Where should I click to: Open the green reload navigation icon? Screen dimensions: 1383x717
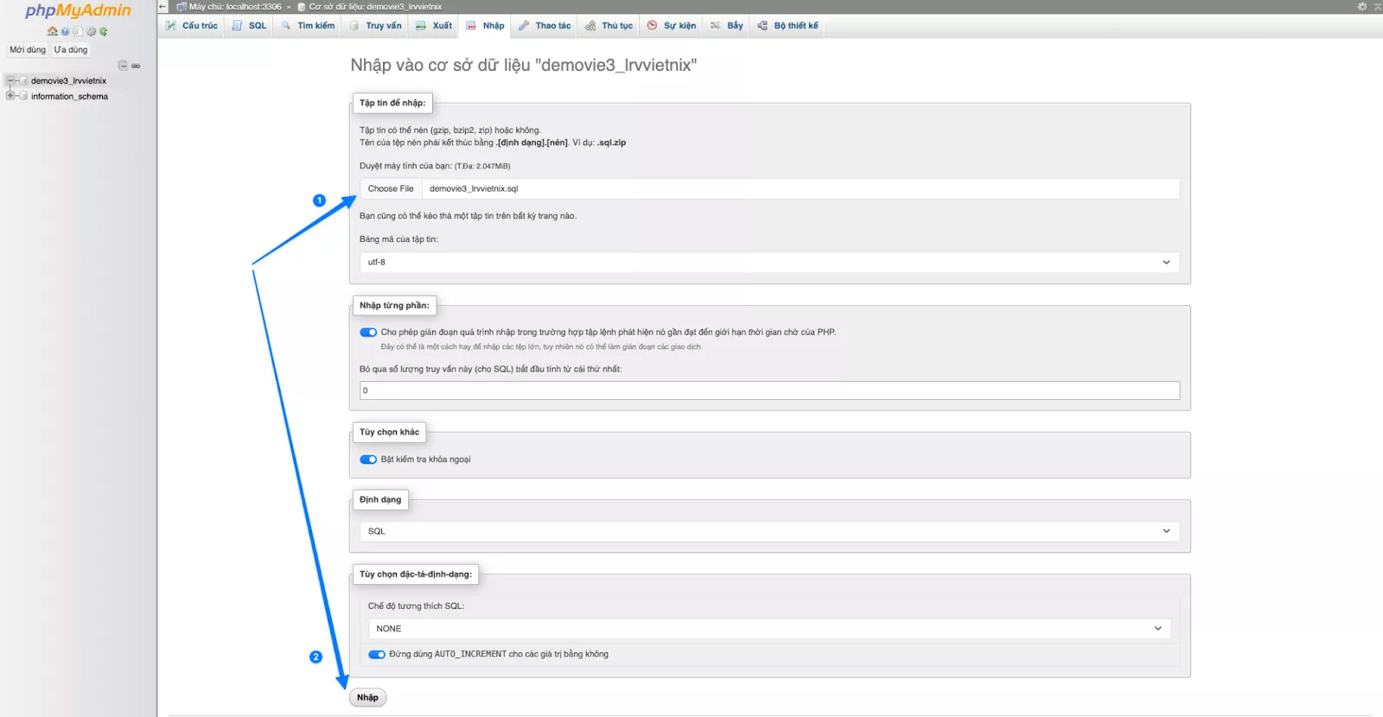coord(104,32)
